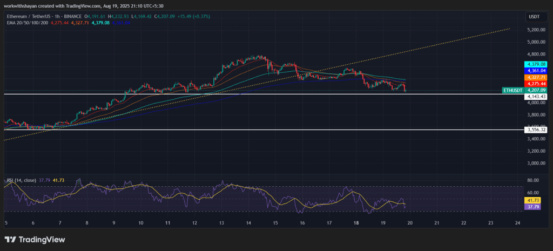Click date 18 on the time axis

(x=356, y=223)
